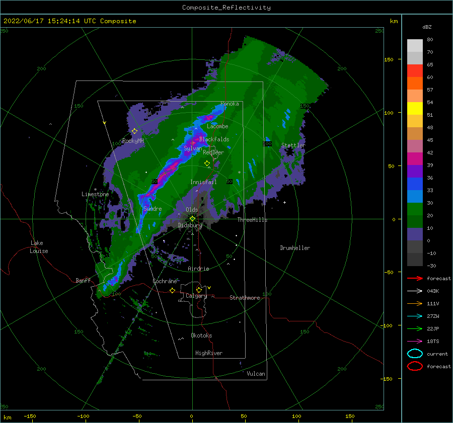Screen dimensions: 453x423
Task: Click the RockyMH label
Action: tap(133, 141)
